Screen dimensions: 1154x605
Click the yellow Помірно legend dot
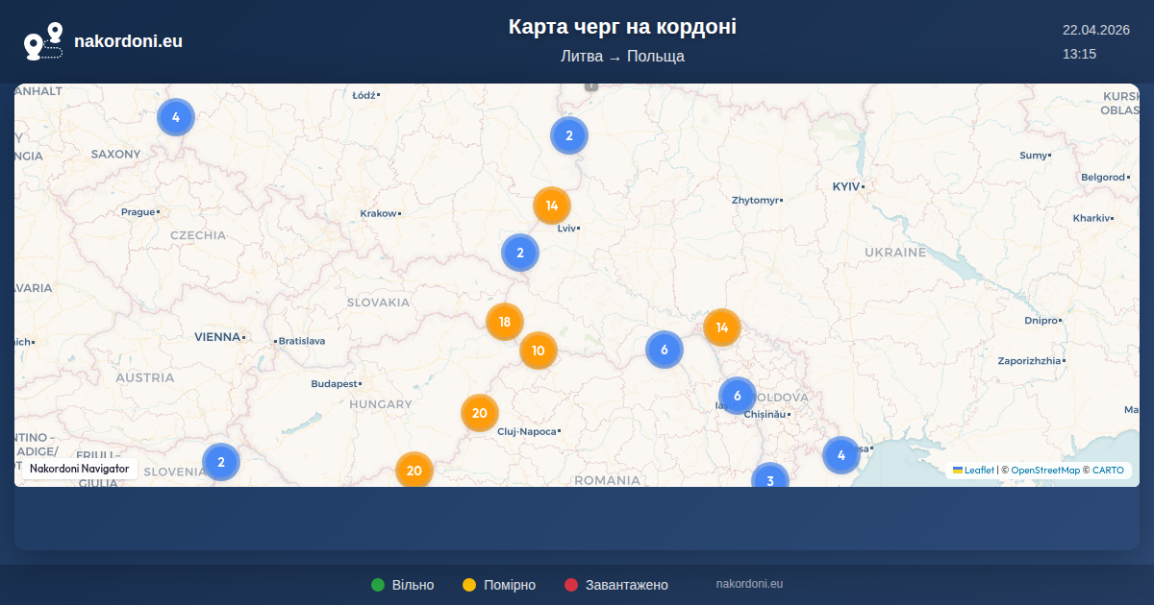pyautogui.click(x=469, y=585)
